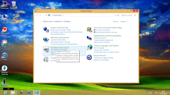
Task: Click Find and fix problems
Action: click(x=58, y=34)
